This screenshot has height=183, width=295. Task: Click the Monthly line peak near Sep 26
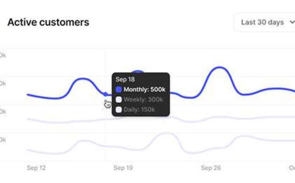coord(220,68)
